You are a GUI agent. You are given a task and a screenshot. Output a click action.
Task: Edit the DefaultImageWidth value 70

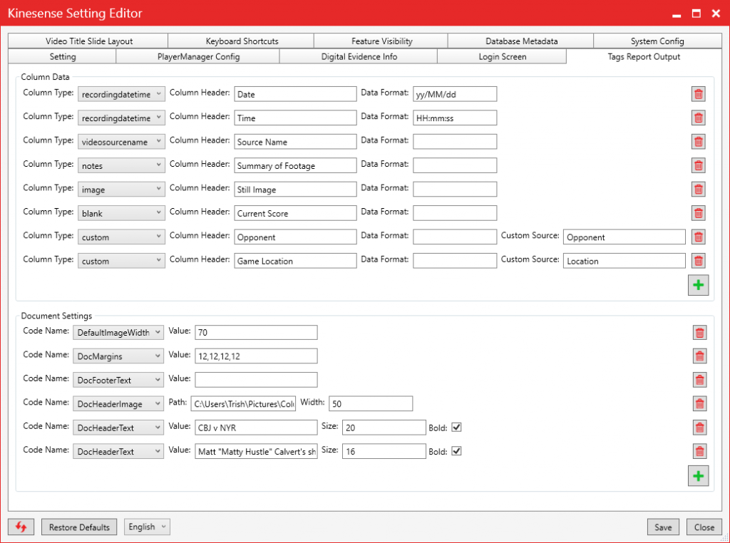coord(256,332)
